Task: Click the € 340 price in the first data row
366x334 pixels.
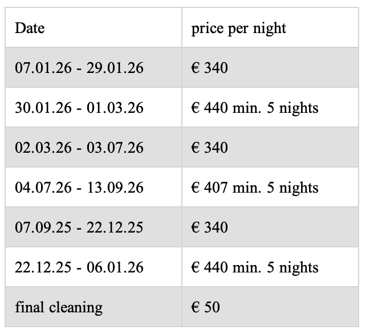Action: 209,68
